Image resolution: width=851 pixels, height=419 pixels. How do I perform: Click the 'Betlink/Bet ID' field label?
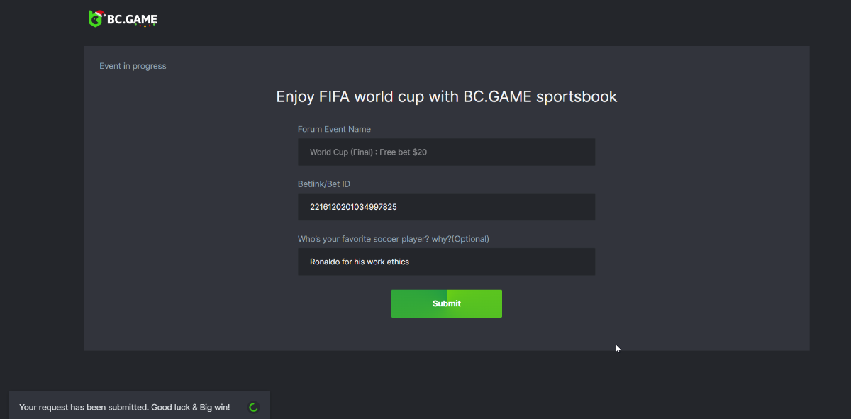pos(324,184)
